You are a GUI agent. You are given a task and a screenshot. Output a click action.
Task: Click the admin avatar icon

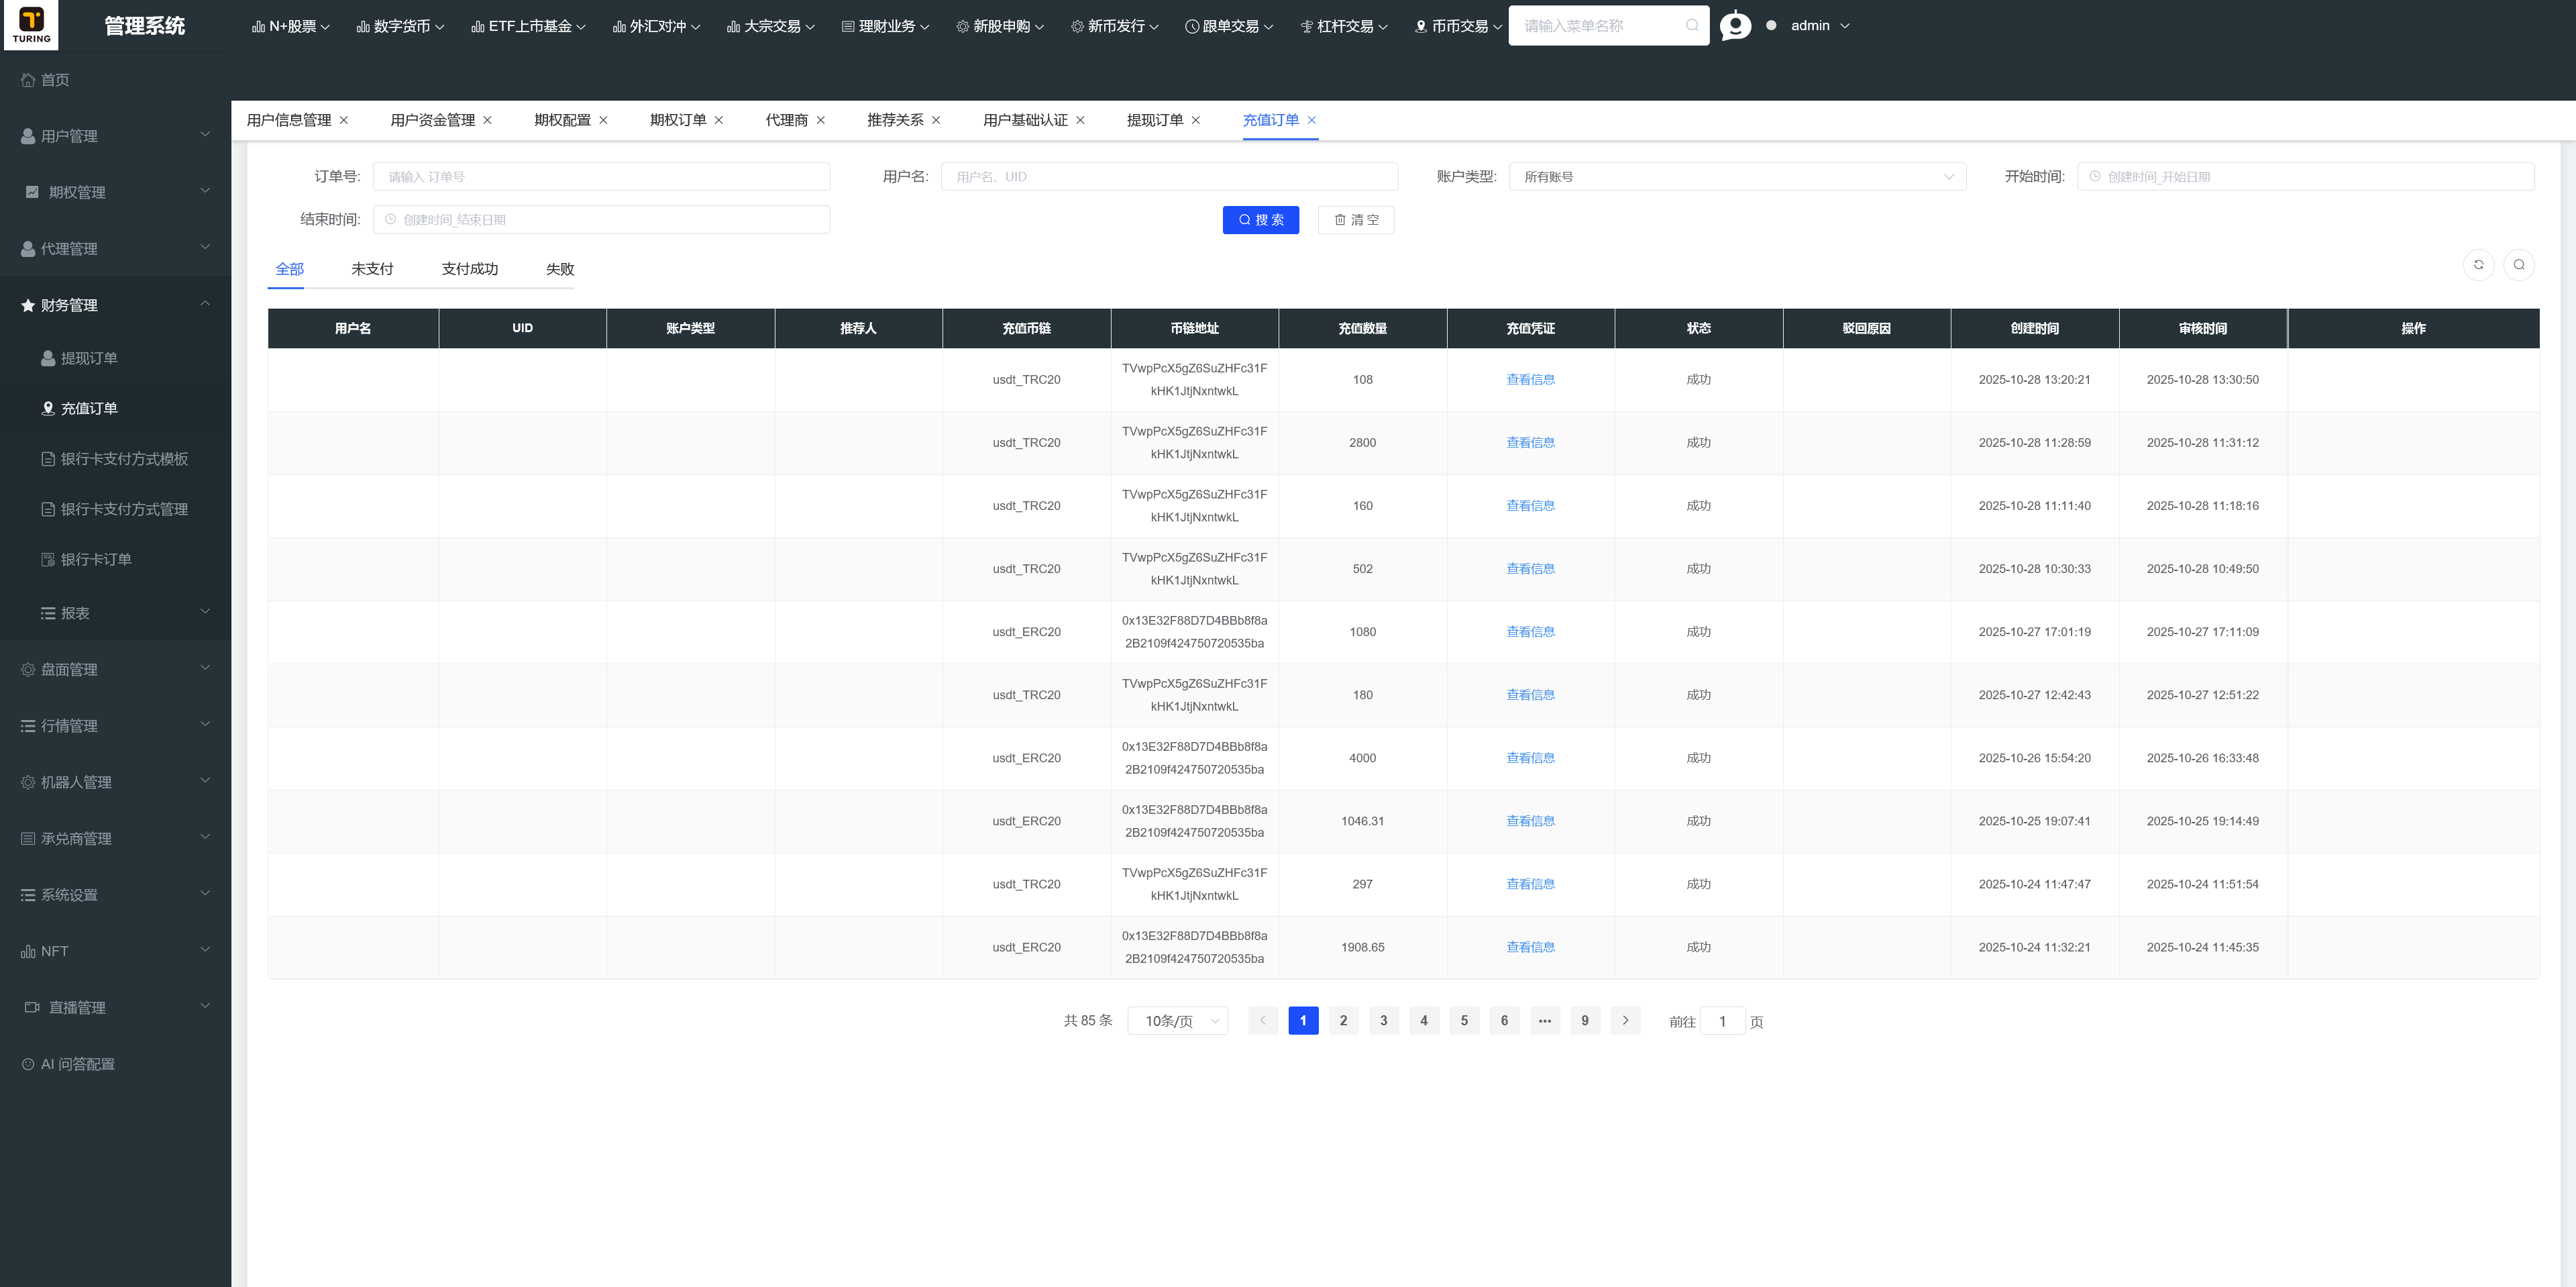(1735, 25)
